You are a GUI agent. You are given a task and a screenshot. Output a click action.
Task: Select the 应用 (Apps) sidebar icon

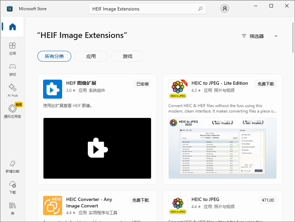(x=12, y=48)
